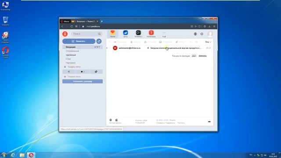The height and width of the screenshot is (158, 281).
Task: Tick the select-all messages checkbox
Action: click(x=110, y=42)
